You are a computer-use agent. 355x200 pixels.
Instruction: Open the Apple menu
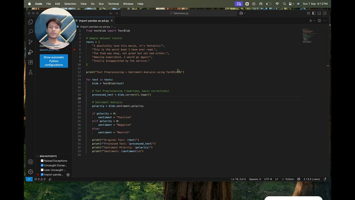click(x=29, y=4)
